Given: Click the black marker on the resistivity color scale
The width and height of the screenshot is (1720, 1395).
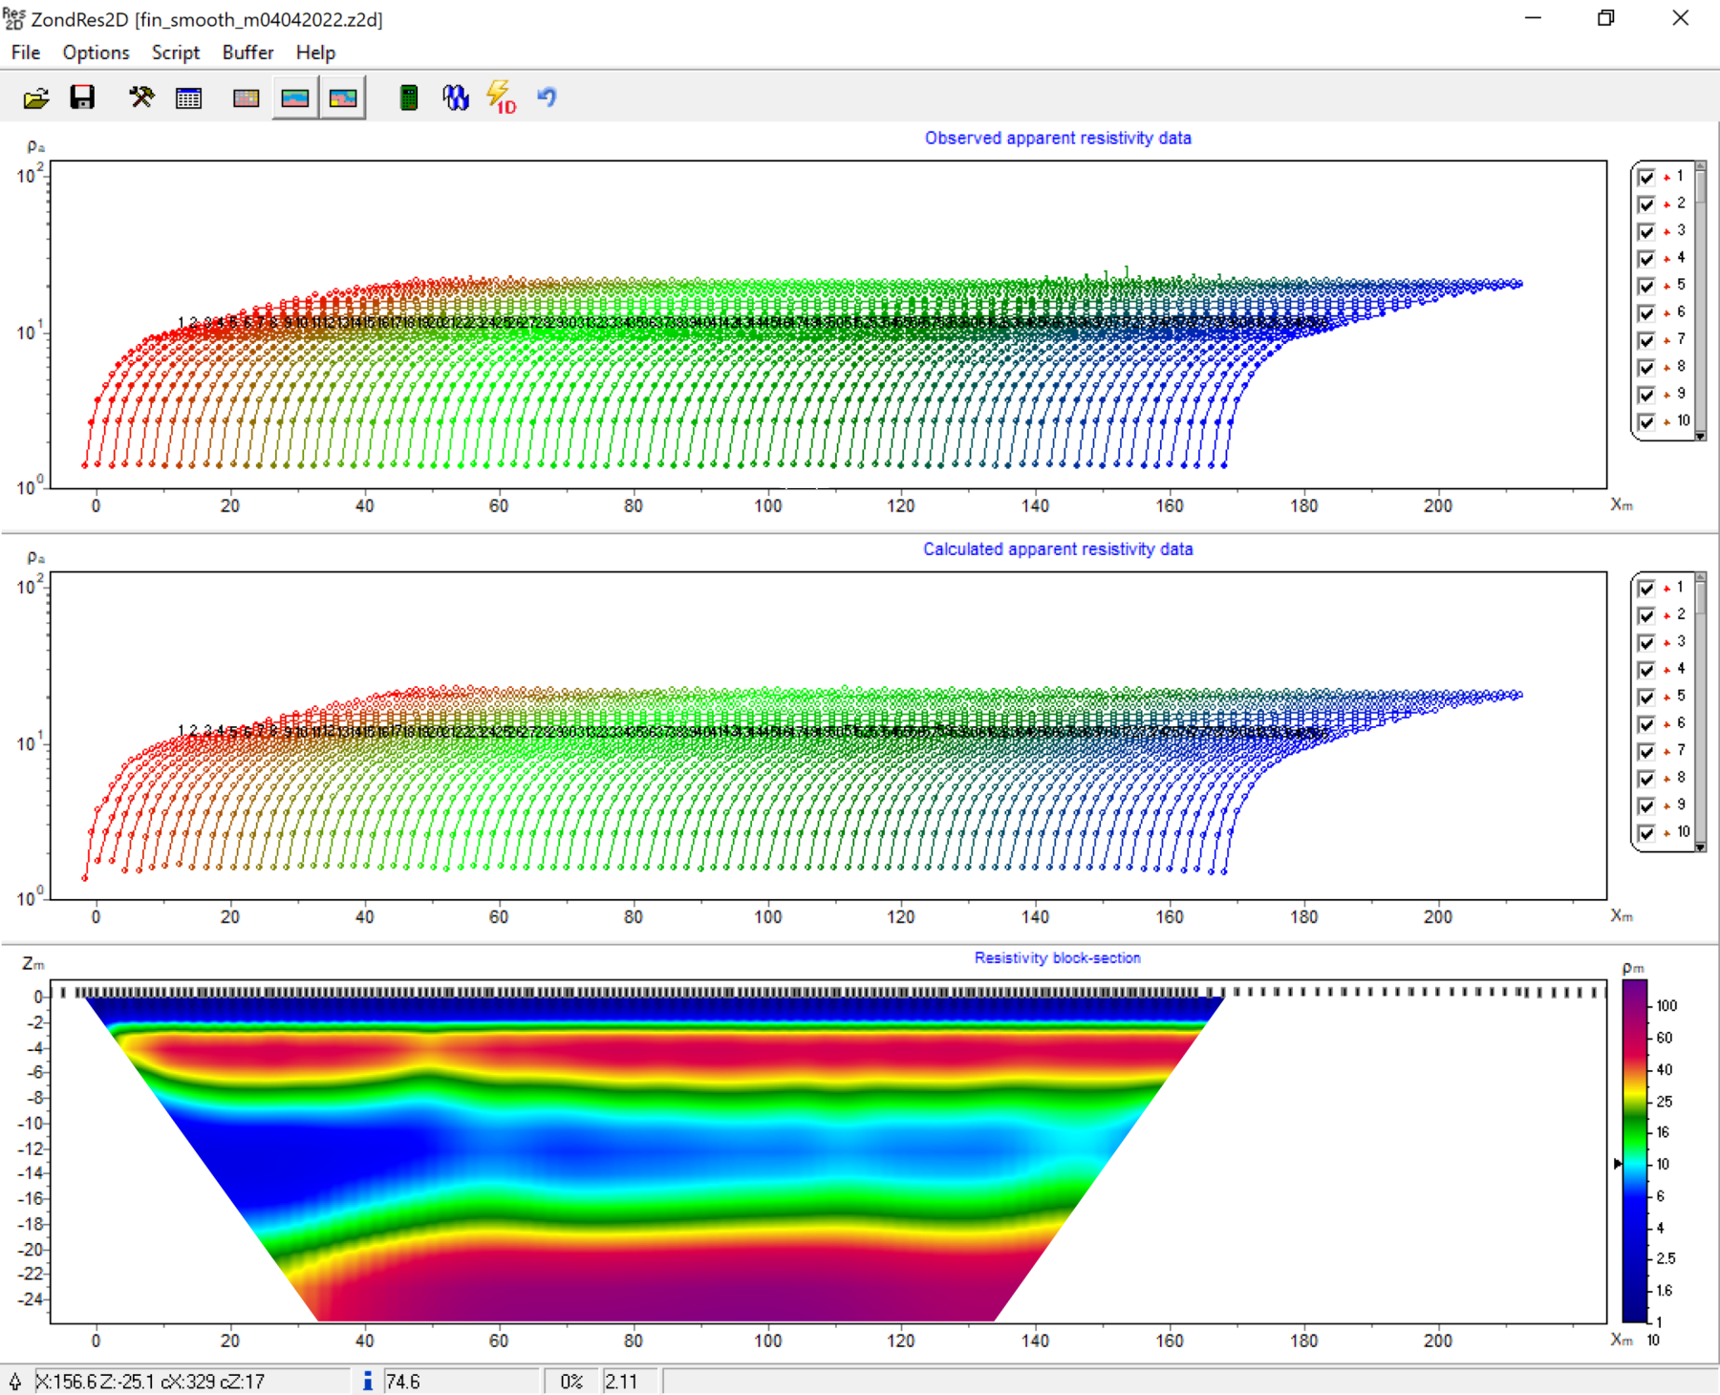Looking at the screenshot, I should (1617, 1164).
